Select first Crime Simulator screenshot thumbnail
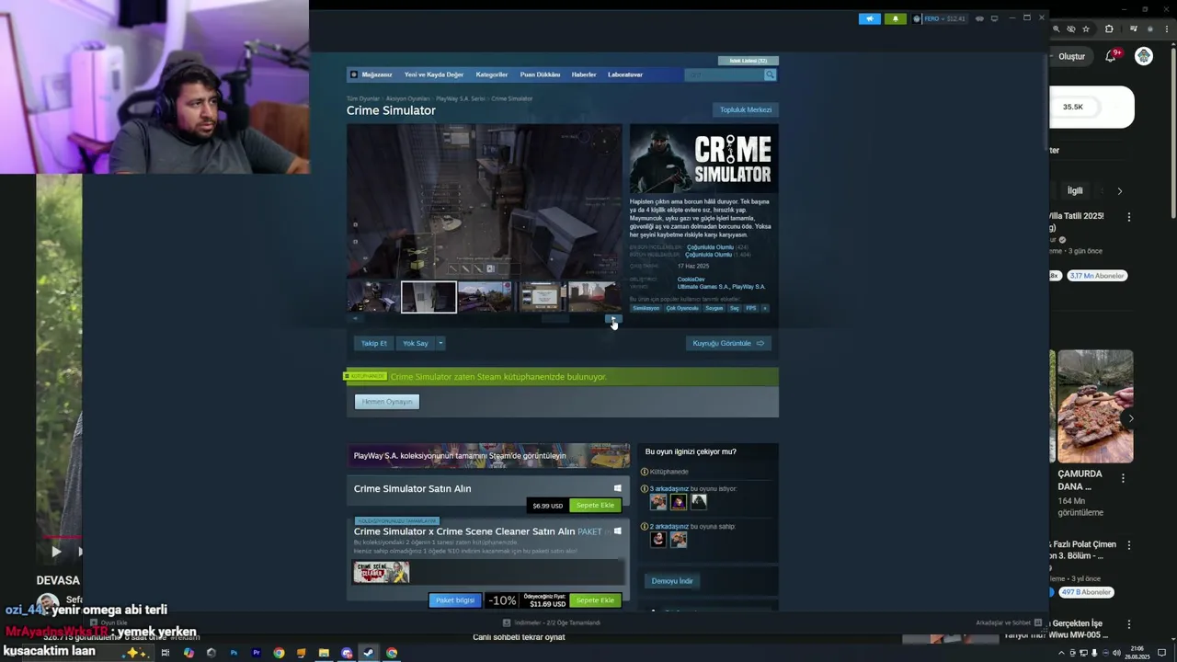The height and width of the screenshot is (662, 1177). coord(373,297)
